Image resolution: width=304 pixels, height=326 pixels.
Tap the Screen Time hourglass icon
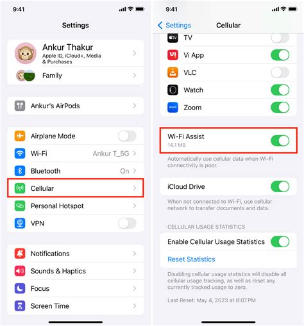click(20, 306)
